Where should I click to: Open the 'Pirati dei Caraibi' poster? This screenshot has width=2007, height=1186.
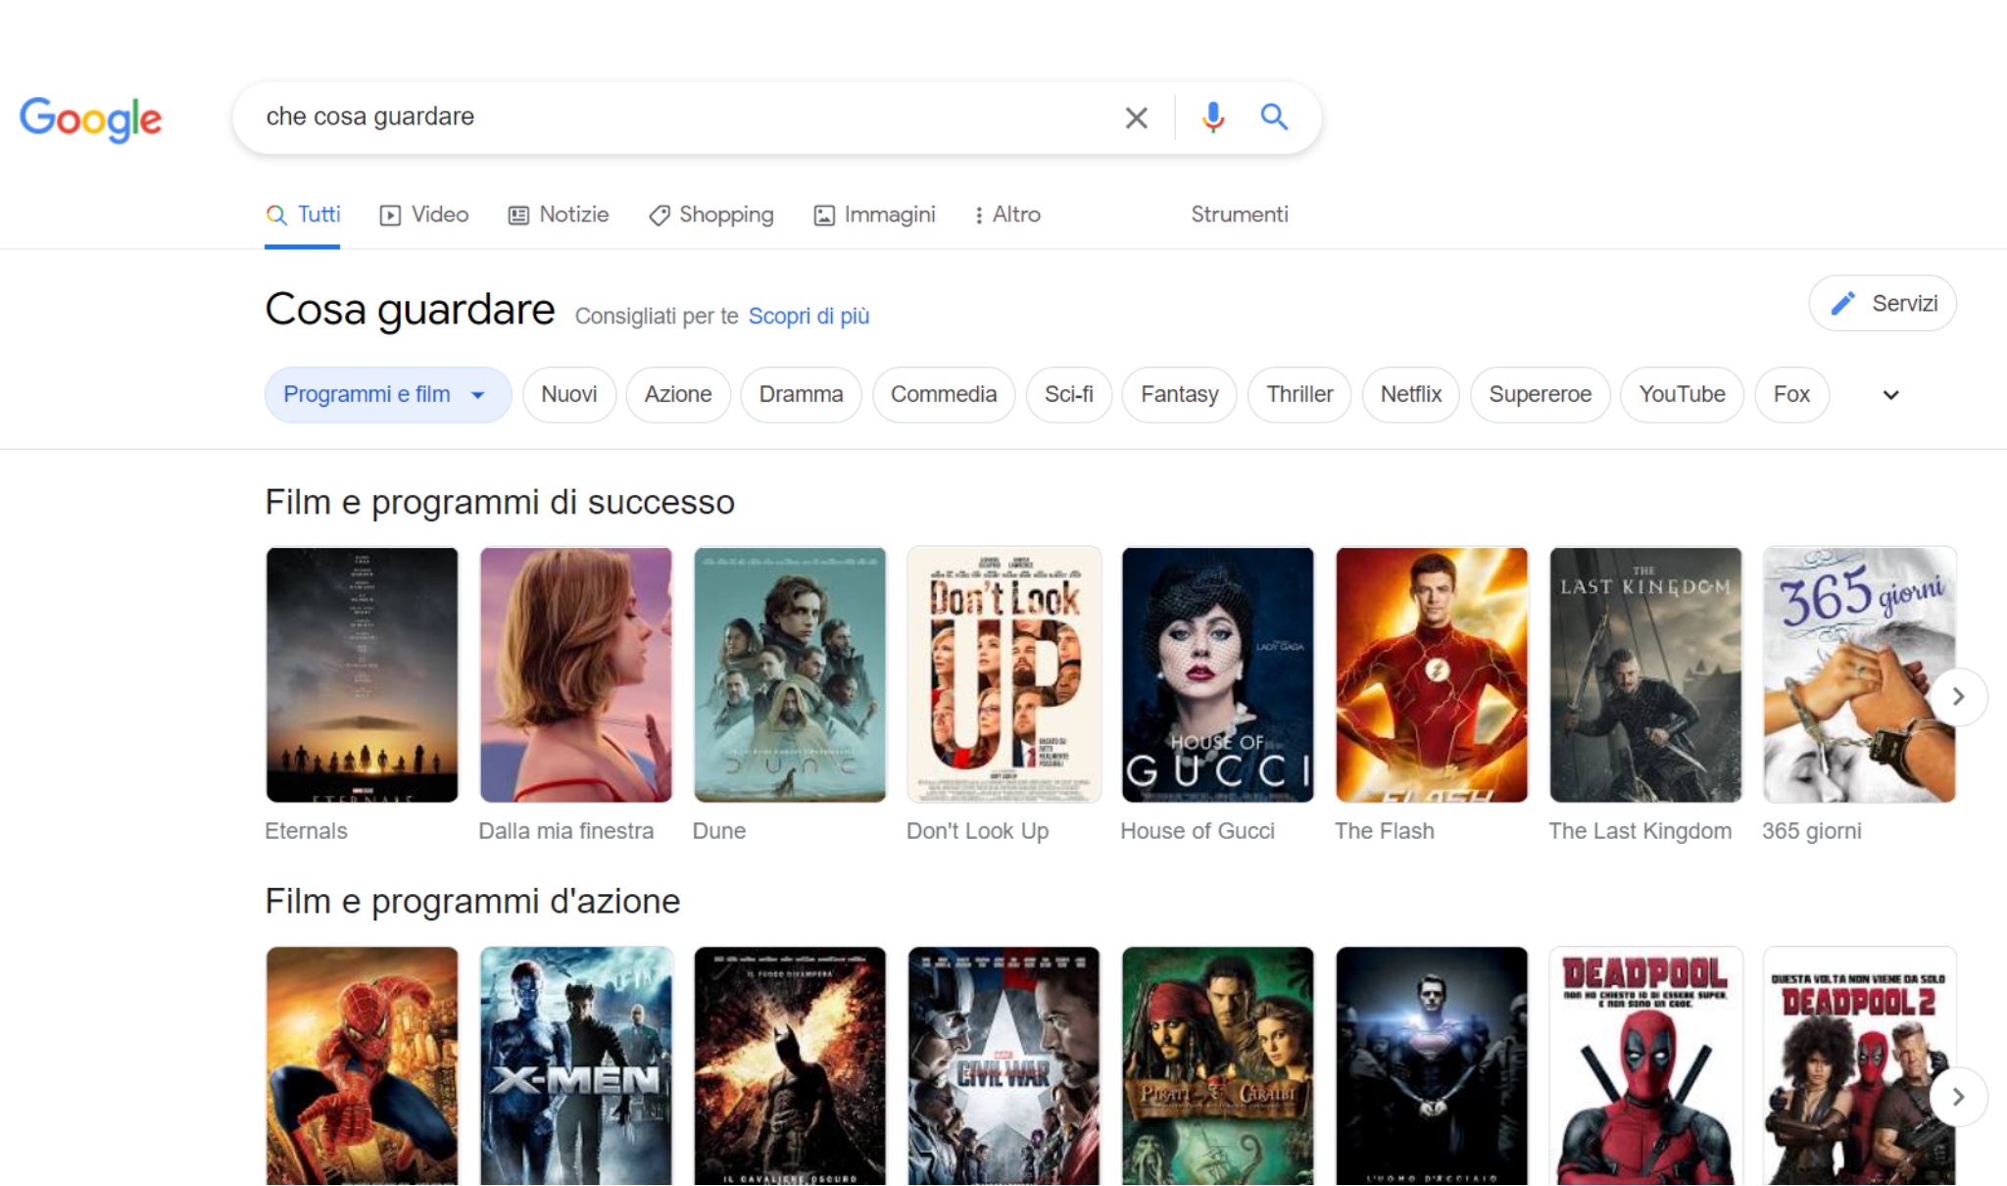pyautogui.click(x=1217, y=1066)
